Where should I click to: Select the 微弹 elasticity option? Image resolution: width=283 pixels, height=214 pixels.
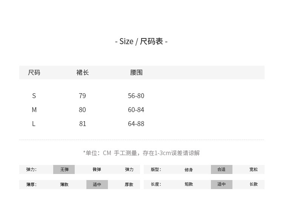(x=97, y=170)
